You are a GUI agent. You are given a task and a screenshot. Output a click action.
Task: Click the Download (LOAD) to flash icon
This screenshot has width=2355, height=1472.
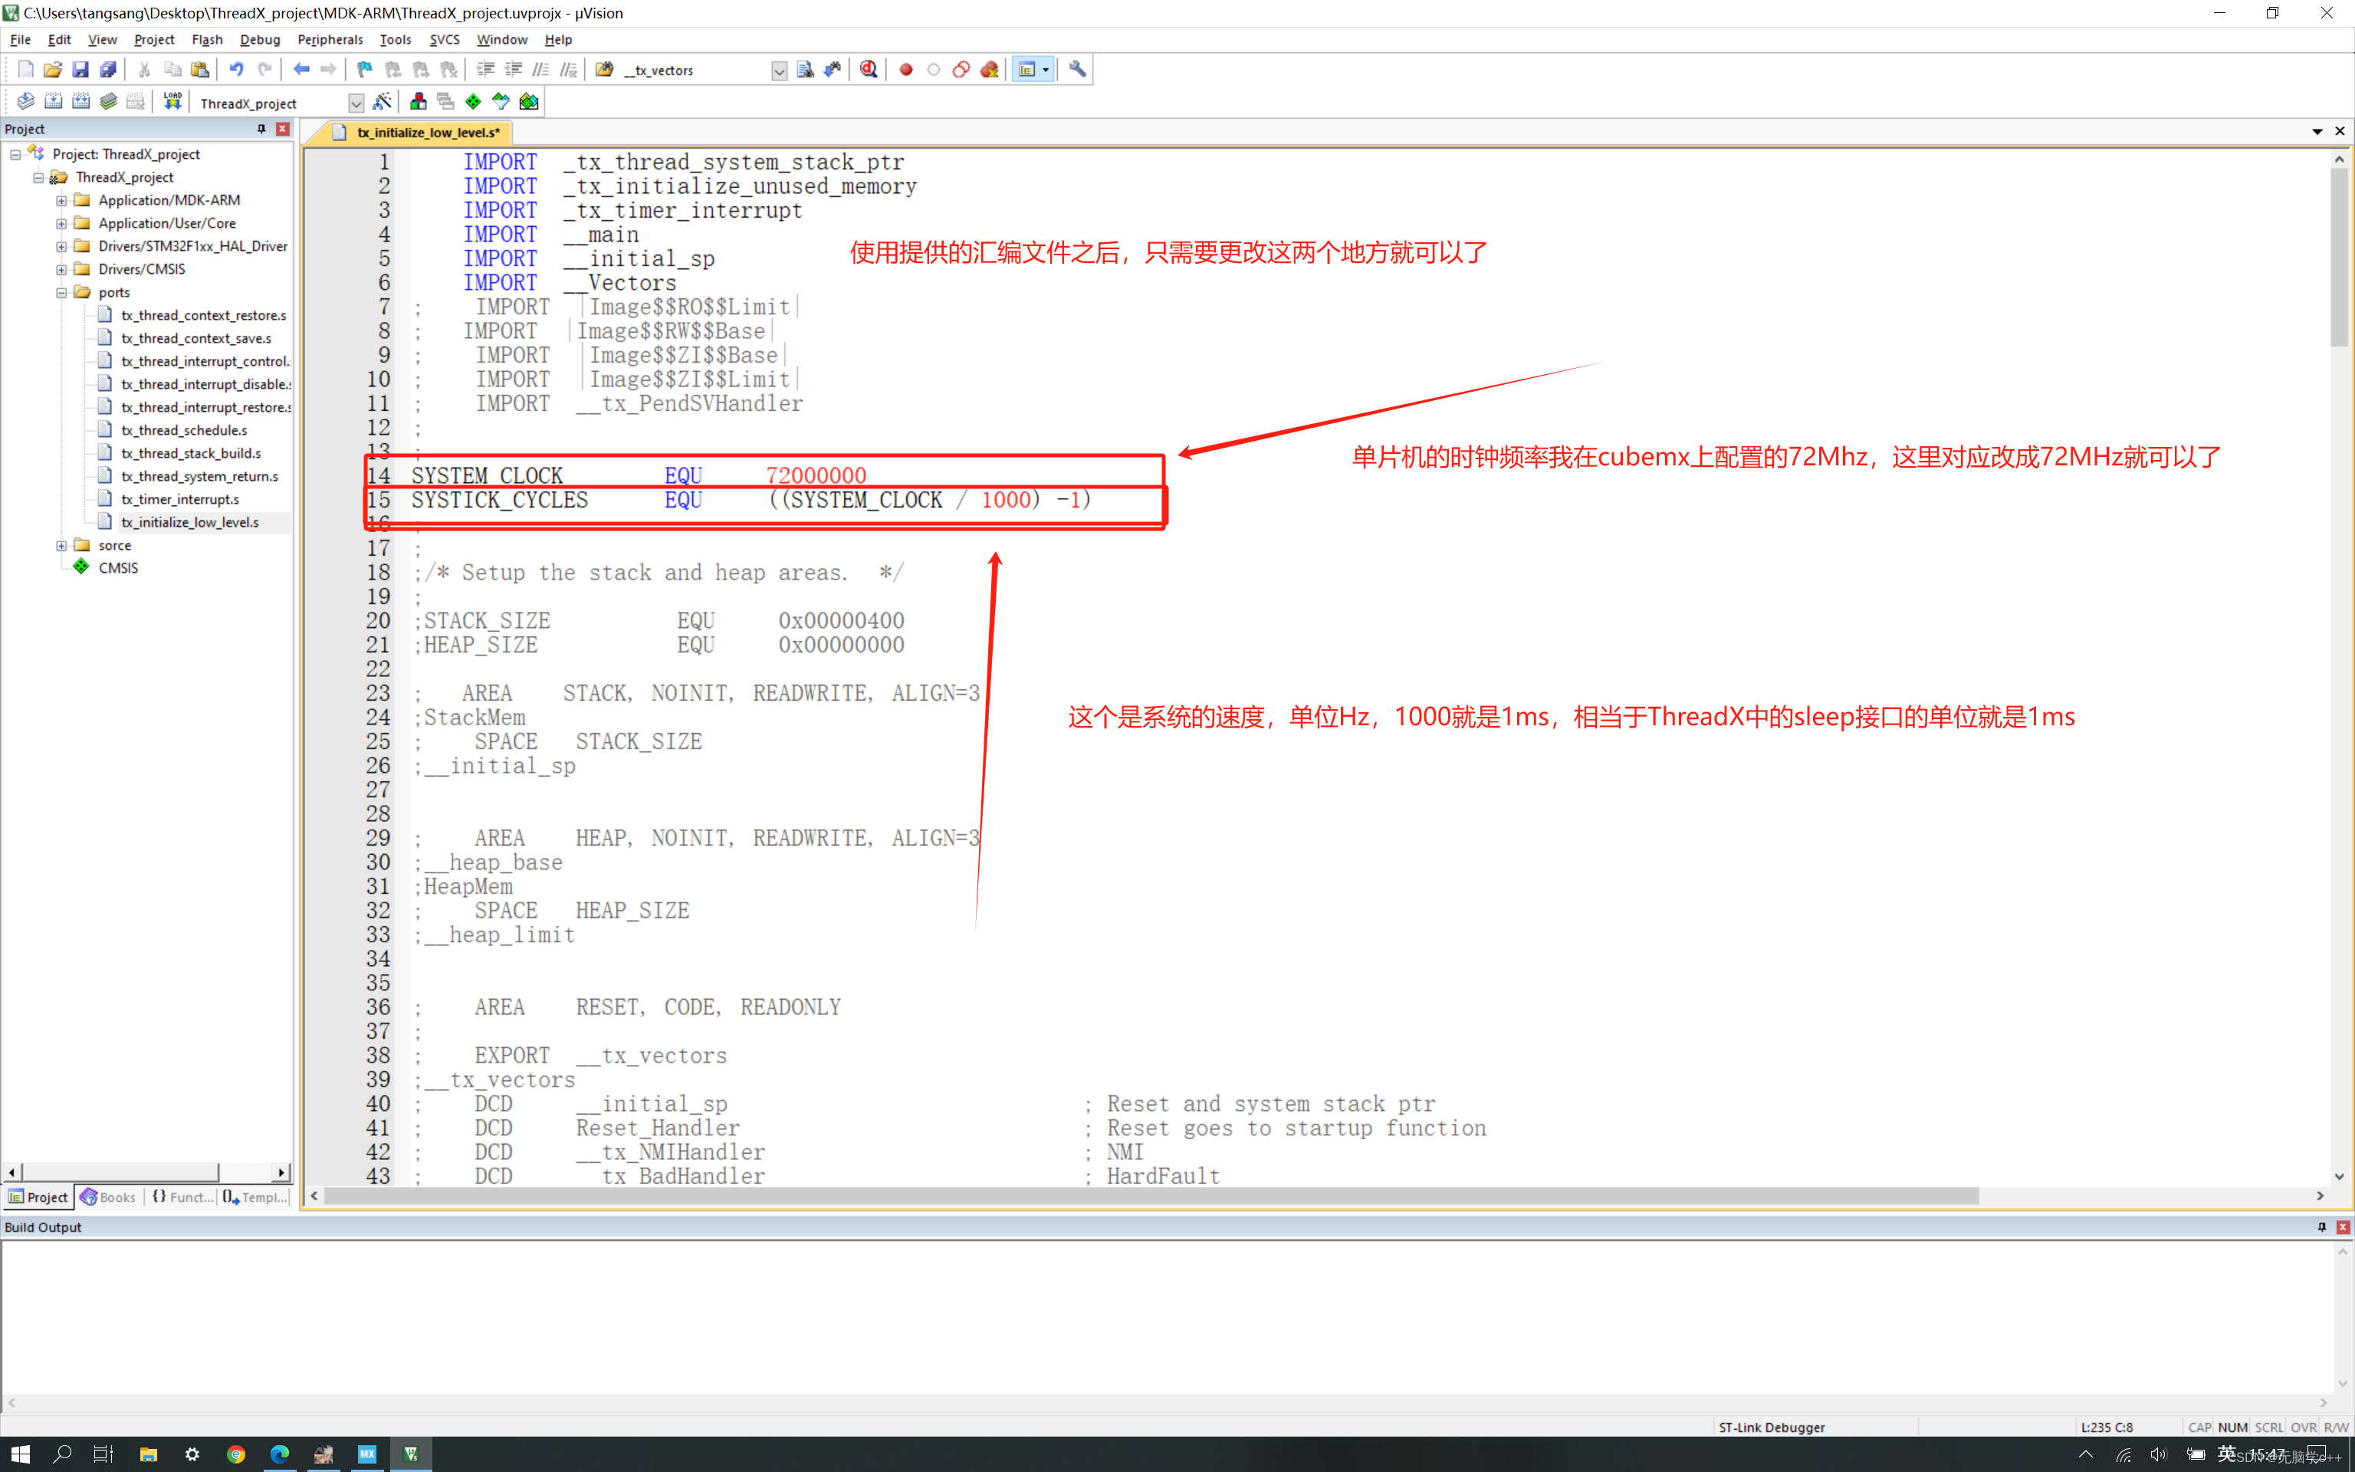(172, 102)
